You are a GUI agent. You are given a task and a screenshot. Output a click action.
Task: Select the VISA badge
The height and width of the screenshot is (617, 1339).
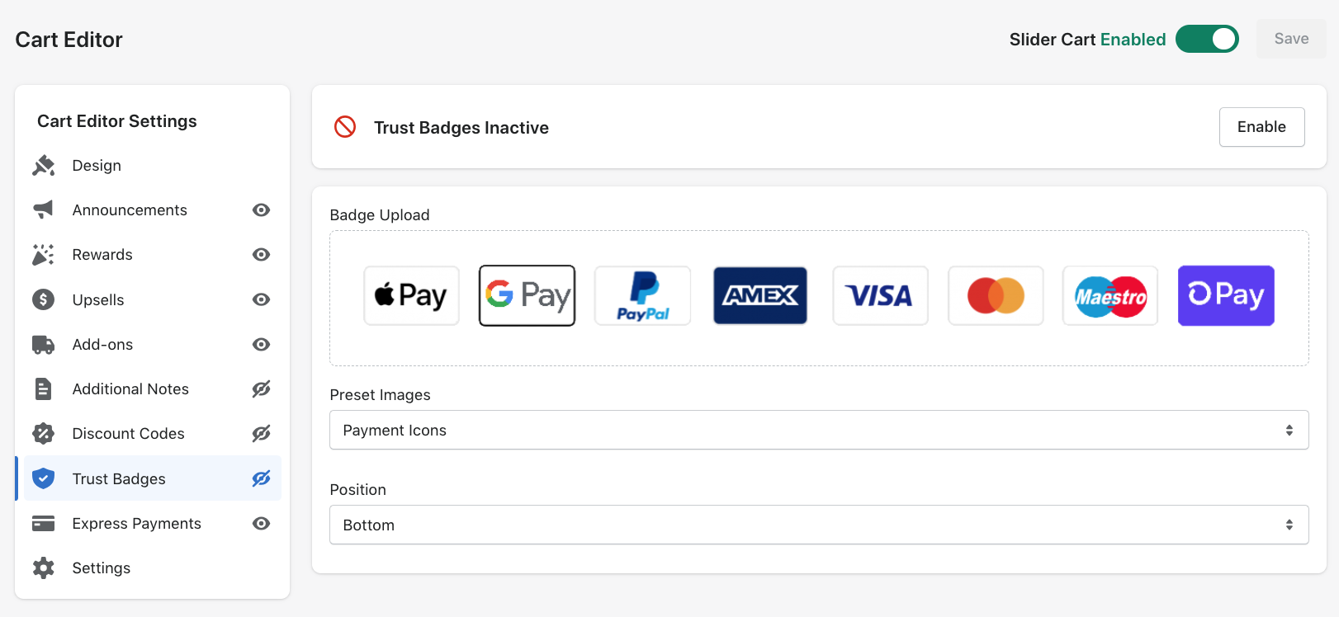tap(880, 295)
